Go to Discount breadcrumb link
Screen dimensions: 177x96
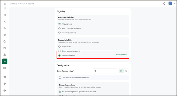(22, 4)
